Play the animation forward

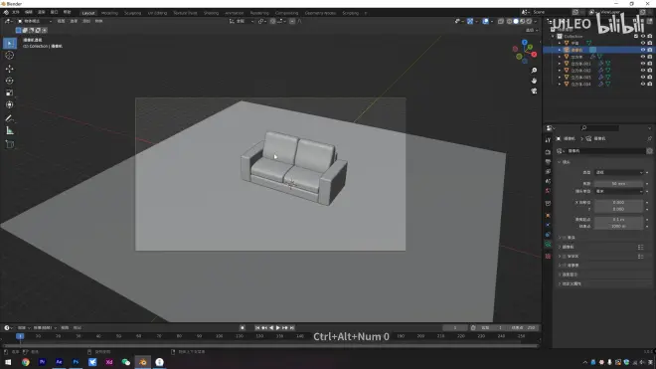pos(277,328)
